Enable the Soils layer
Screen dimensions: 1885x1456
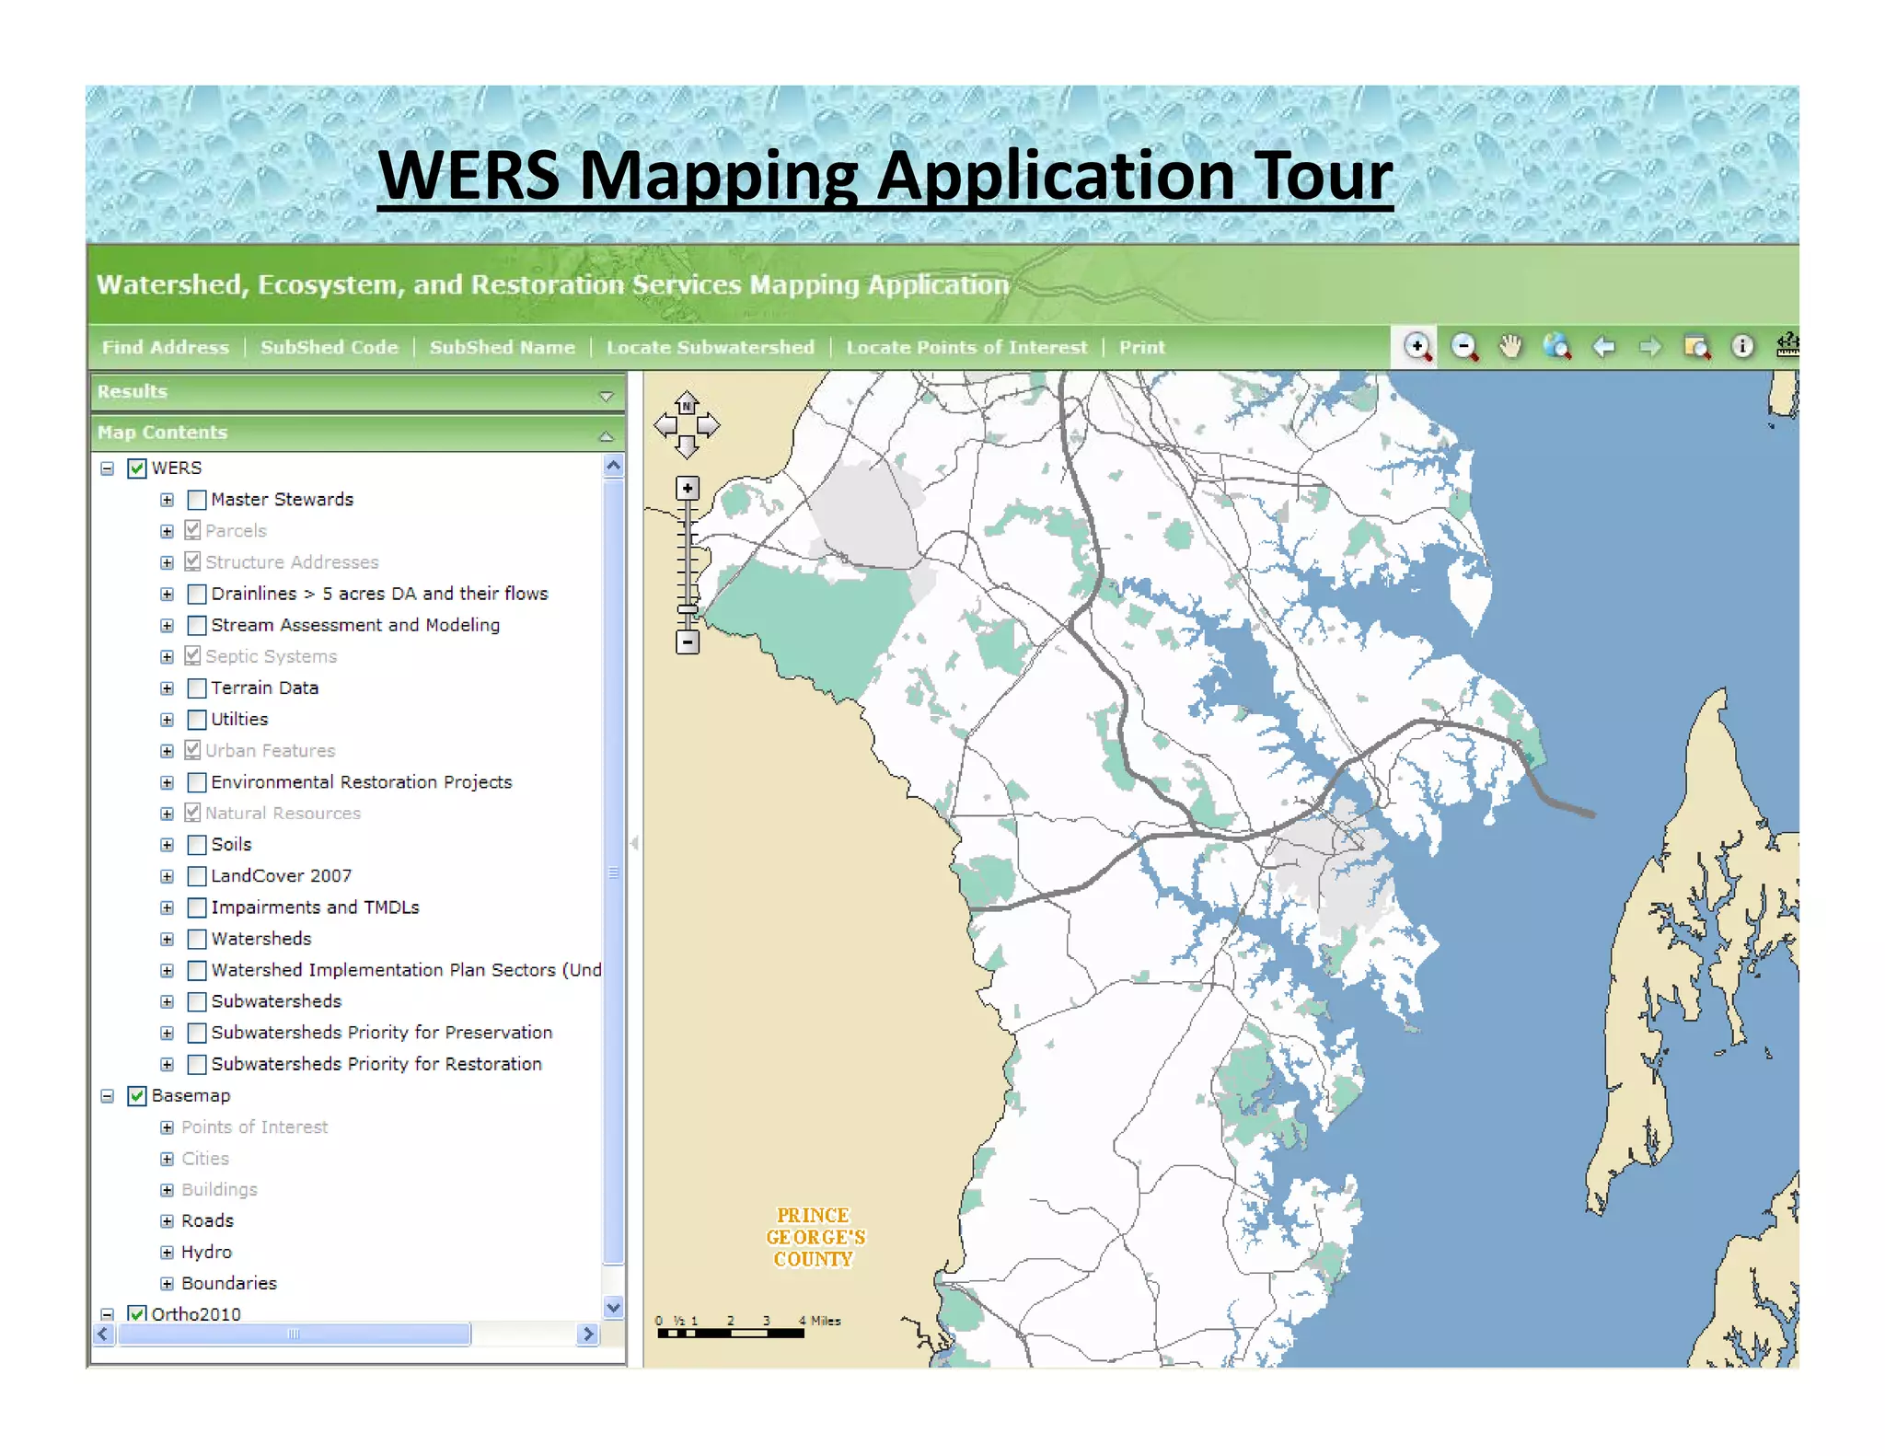tap(196, 845)
